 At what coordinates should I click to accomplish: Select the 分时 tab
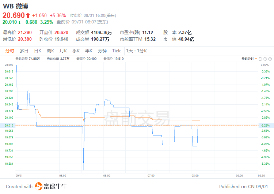pyautogui.click(x=9, y=51)
